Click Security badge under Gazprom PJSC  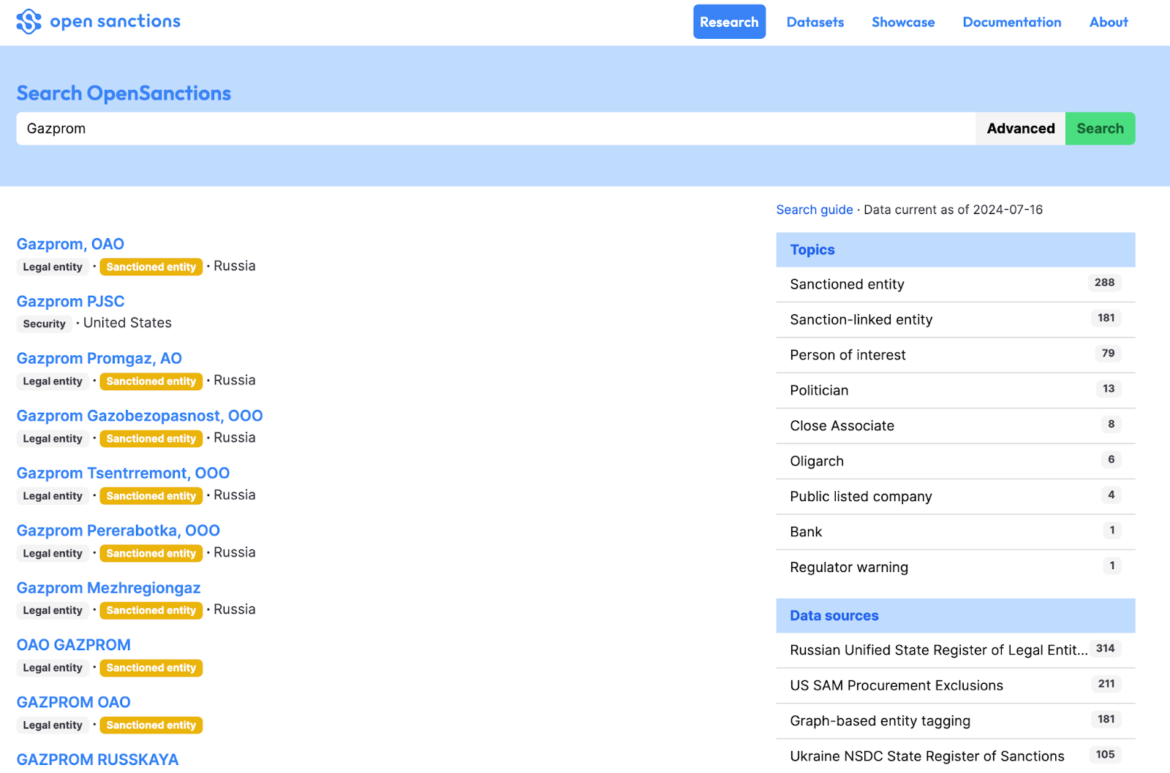click(44, 324)
